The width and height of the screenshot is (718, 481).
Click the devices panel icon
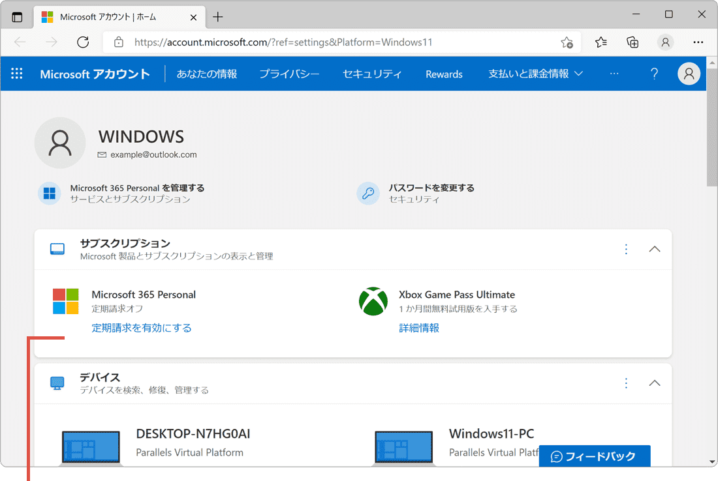point(57,383)
